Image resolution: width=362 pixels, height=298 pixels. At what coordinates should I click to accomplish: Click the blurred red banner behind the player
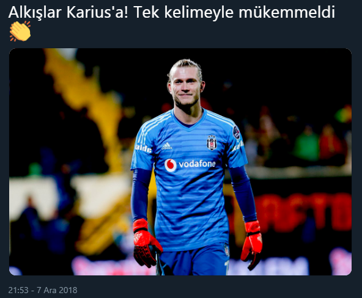[x=303, y=212]
